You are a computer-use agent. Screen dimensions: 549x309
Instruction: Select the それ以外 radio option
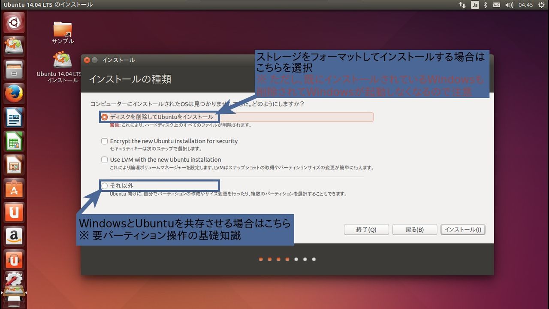coord(104,185)
